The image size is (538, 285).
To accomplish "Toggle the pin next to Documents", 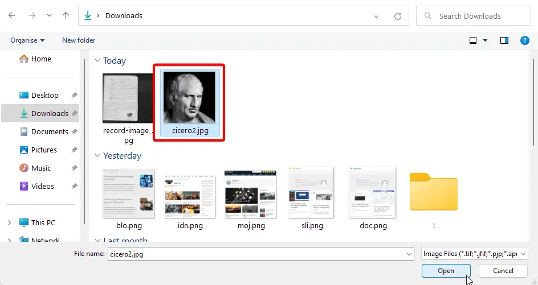I will (74, 131).
